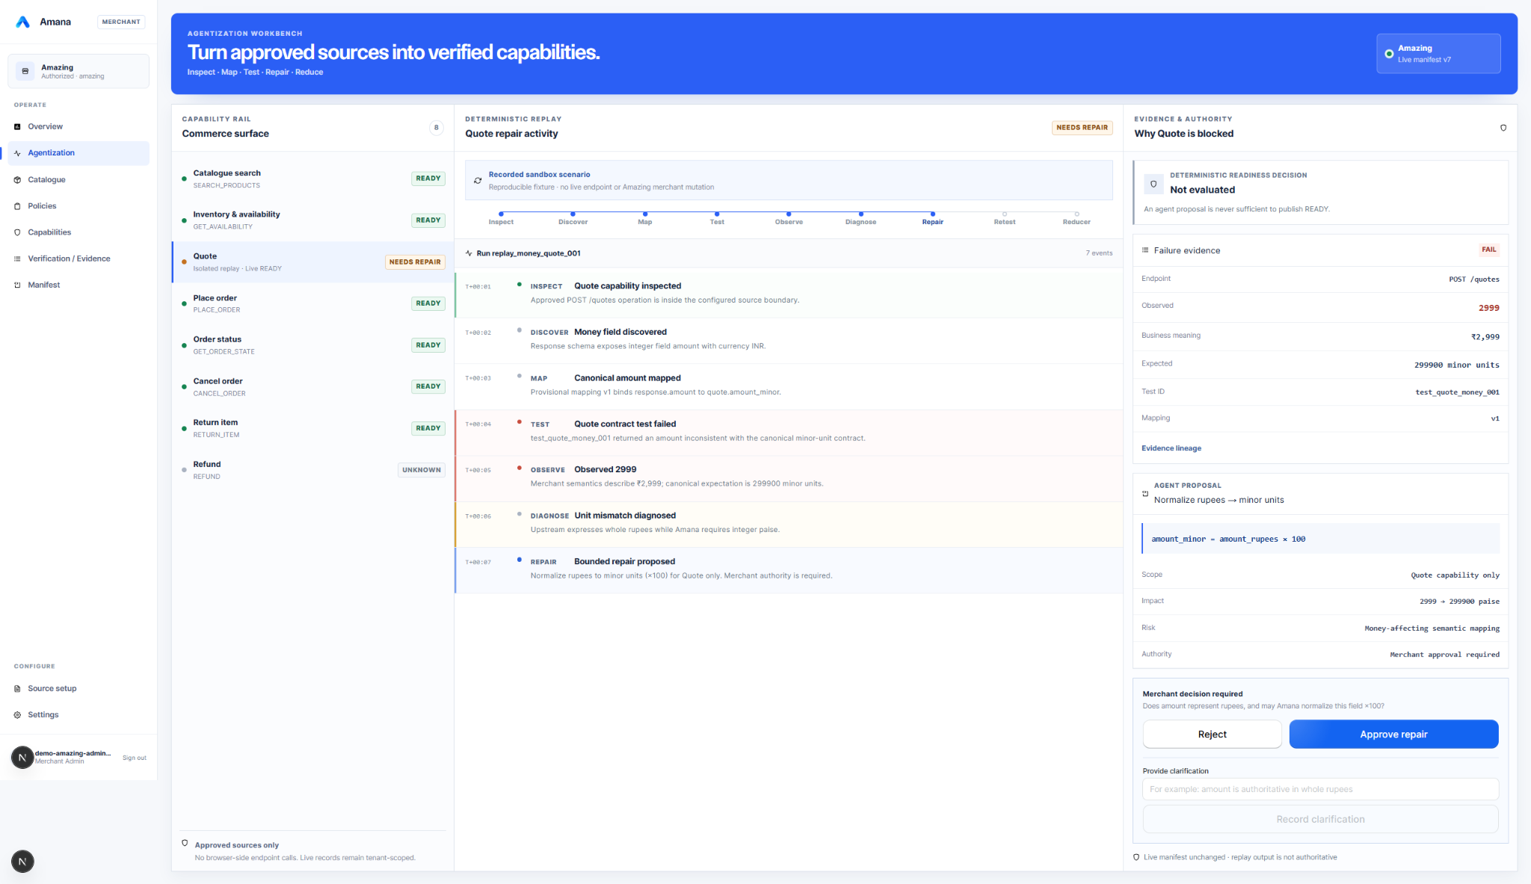Open the Overview sidebar icon
The height and width of the screenshot is (884, 1531).
(17, 127)
